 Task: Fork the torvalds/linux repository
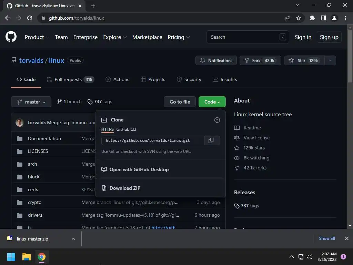[261, 60]
